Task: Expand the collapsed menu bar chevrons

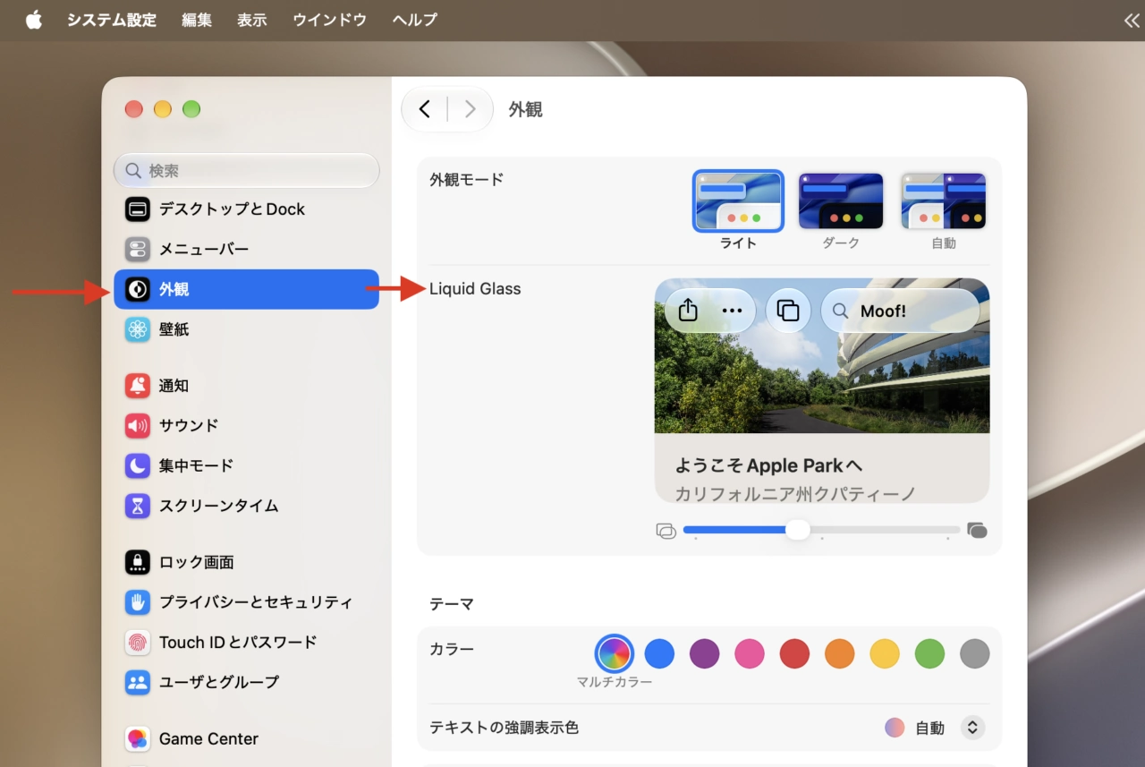Action: pos(1132,21)
